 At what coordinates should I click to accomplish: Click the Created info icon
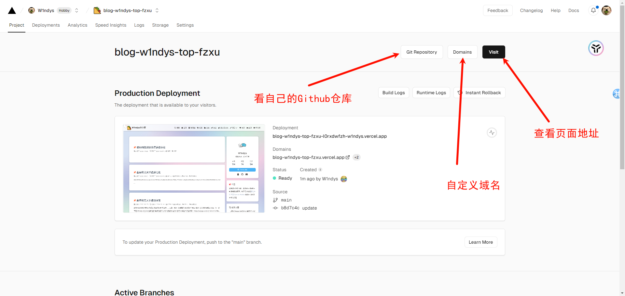click(320, 170)
